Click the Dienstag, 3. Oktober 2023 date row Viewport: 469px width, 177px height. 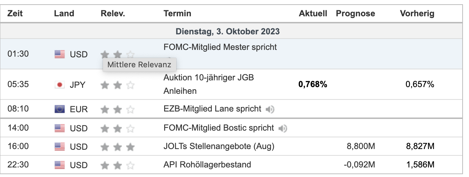(x=227, y=31)
